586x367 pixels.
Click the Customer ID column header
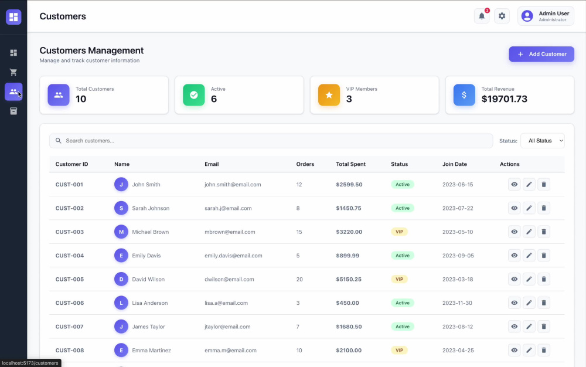71,164
